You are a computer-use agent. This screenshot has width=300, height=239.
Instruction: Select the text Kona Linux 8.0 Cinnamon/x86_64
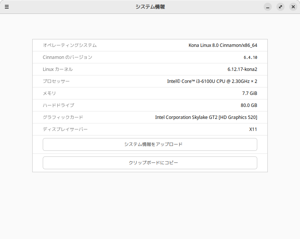click(x=223, y=45)
